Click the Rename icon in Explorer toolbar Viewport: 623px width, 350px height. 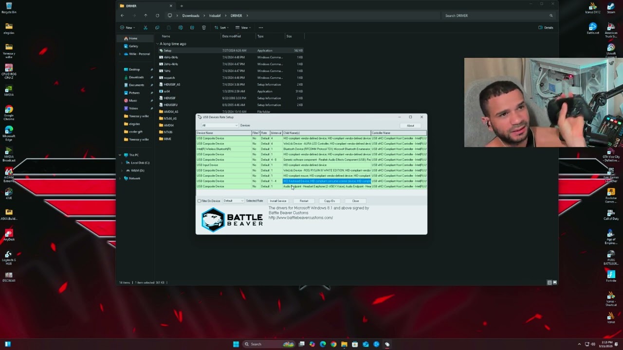pos(180,28)
